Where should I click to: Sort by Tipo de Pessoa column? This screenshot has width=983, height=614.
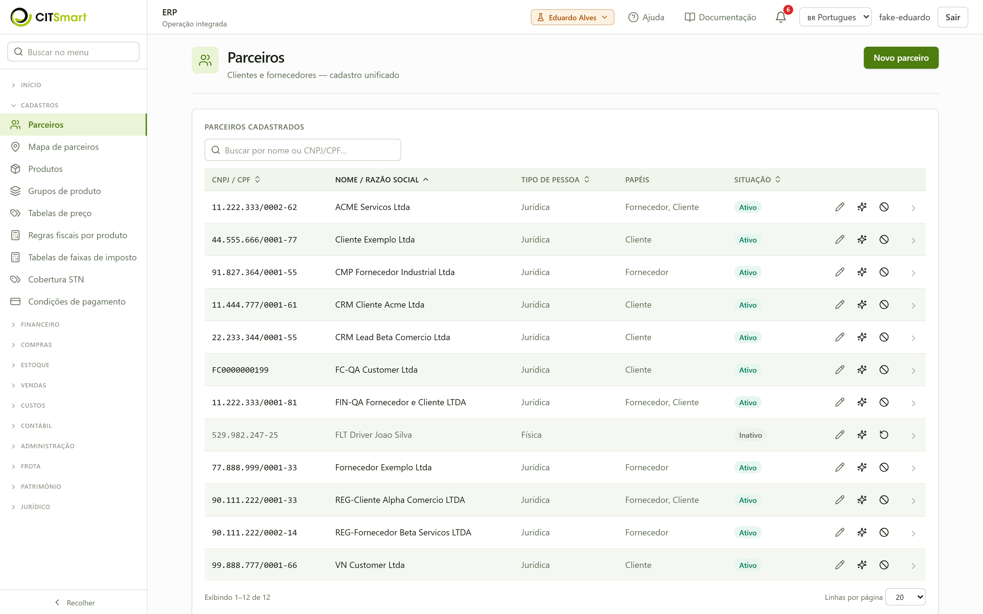pos(555,180)
